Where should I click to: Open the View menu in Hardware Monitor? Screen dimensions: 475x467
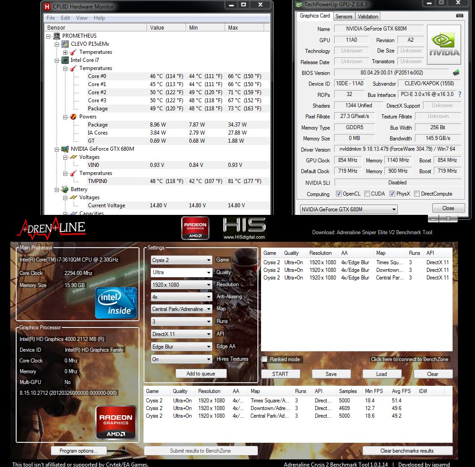coord(82,18)
